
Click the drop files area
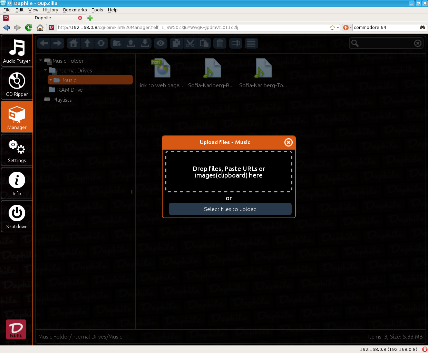pos(229,172)
